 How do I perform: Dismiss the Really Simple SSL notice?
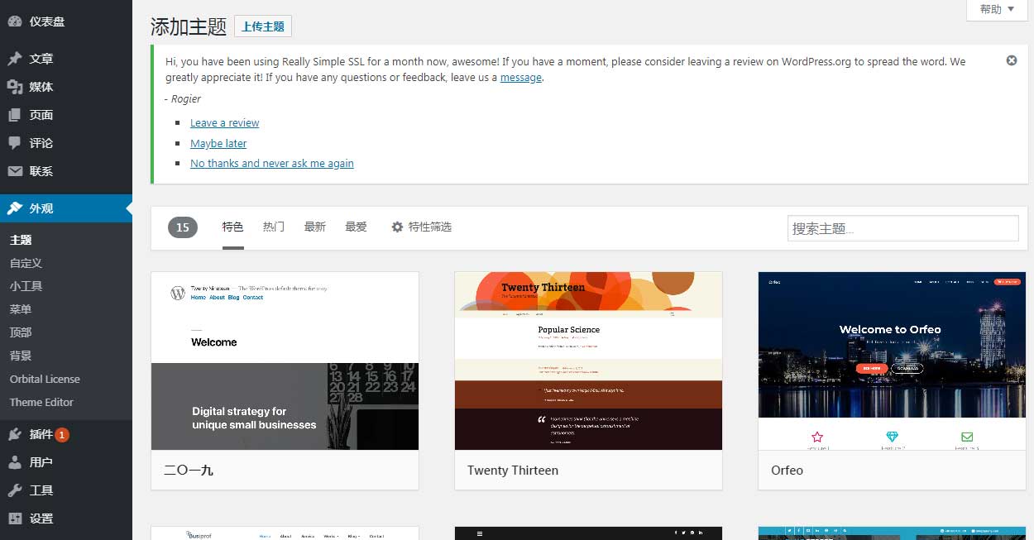pos(1012,60)
